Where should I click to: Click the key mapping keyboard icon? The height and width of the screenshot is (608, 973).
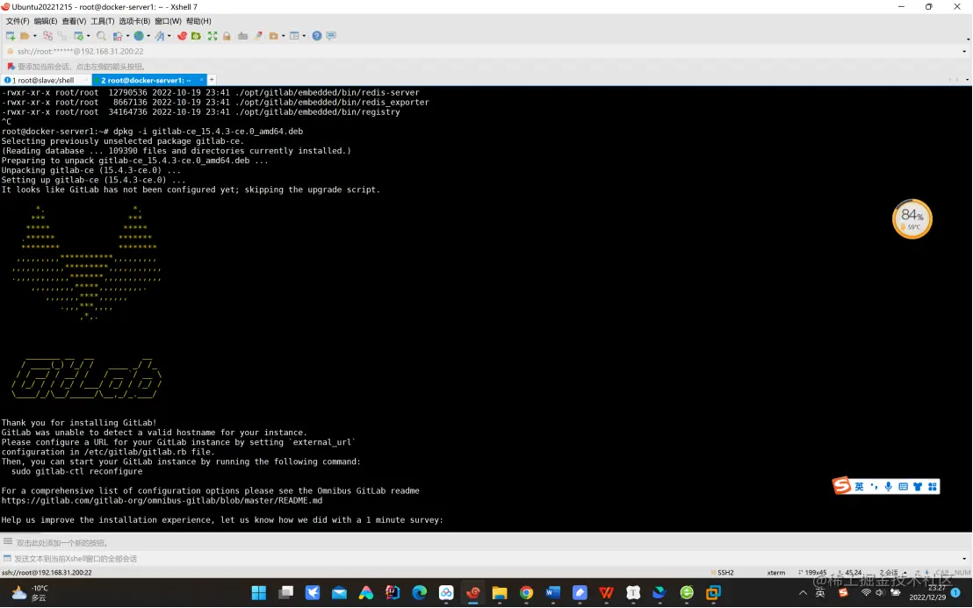[x=242, y=36]
